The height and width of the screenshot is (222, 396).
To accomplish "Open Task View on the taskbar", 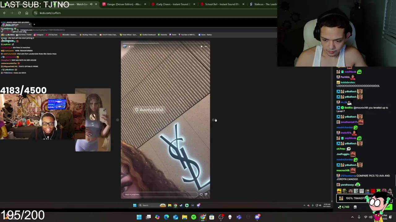I will click(148, 217).
